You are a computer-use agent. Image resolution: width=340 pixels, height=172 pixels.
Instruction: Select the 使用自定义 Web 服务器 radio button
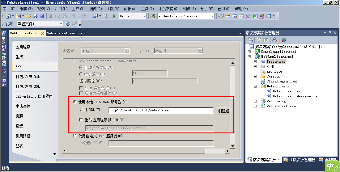pyautogui.click(x=75, y=136)
